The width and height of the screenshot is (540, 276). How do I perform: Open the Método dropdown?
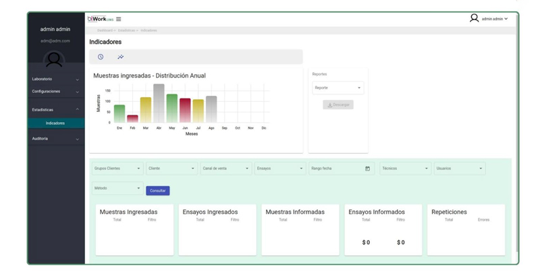pos(117,188)
